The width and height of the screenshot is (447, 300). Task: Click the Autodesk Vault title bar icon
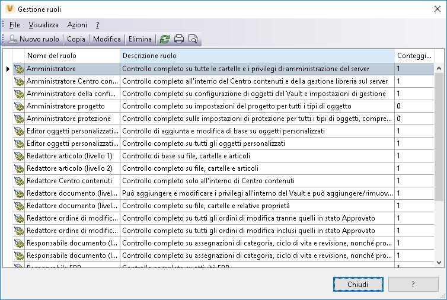coord(9,9)
